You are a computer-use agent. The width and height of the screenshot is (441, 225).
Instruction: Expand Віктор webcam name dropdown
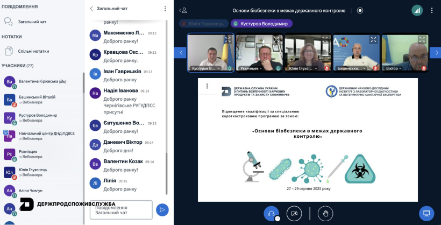394,68
